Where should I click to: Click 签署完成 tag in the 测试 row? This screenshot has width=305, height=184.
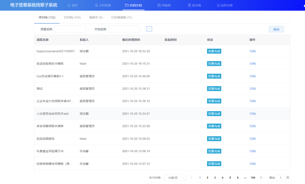tap(214, 89)
